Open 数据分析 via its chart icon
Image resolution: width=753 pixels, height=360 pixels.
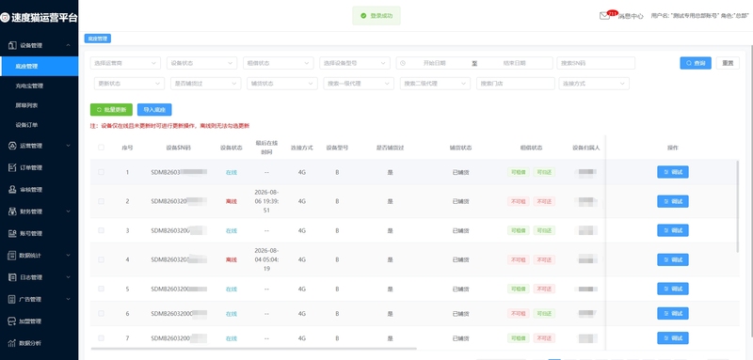click(12, 343)
